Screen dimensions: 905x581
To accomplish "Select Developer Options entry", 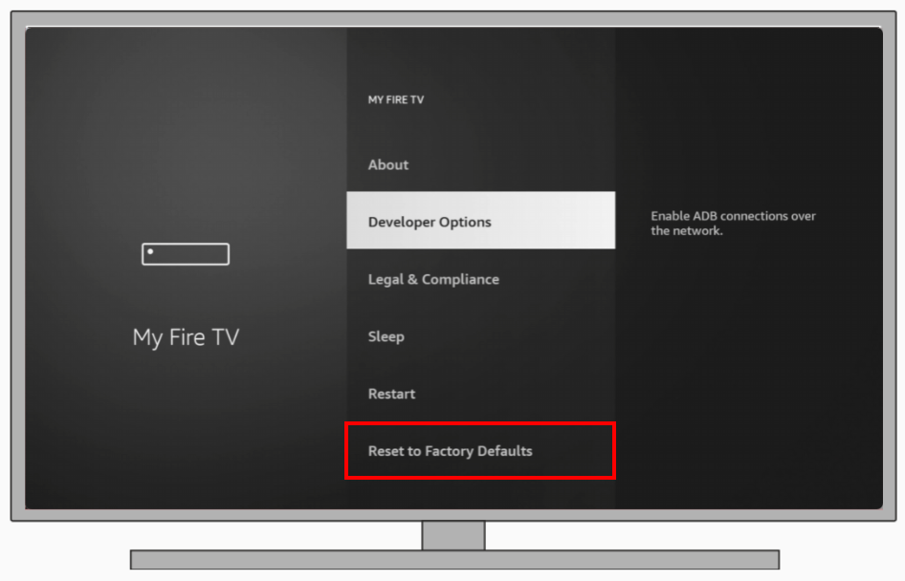I will (481, 221).
